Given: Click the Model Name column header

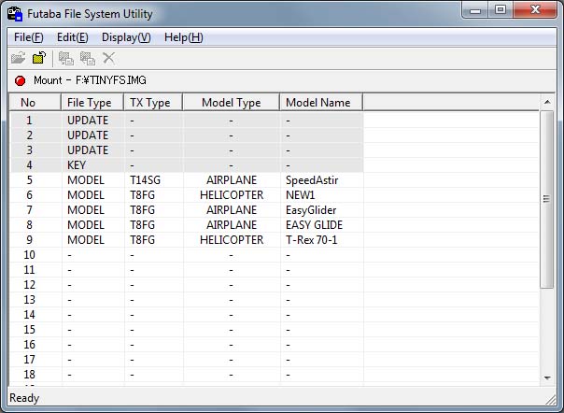Looking at the screenshot, I should (x=319, y=103).
